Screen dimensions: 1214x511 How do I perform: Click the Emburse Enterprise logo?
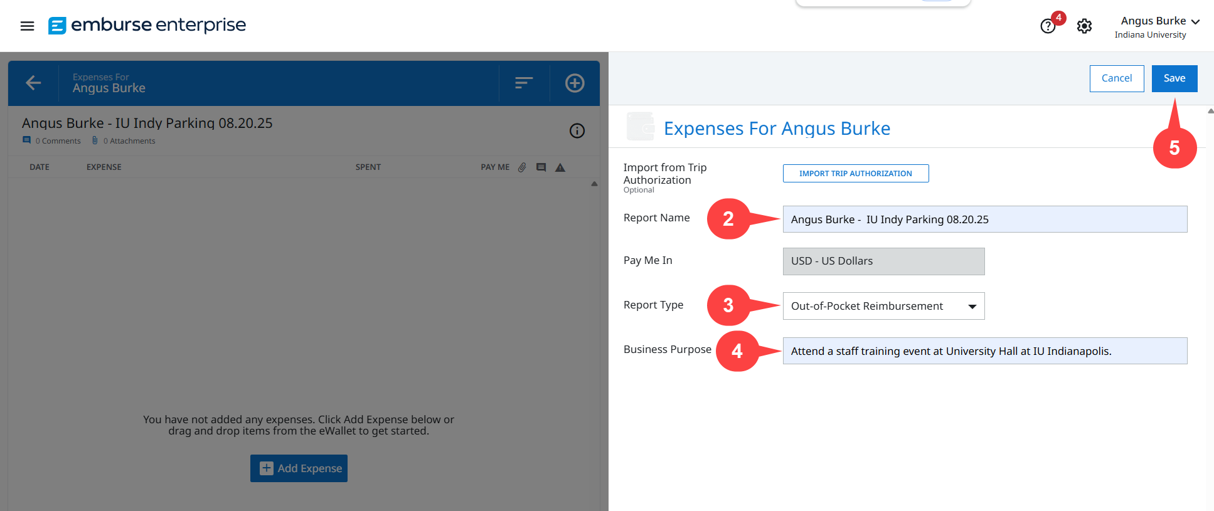coord(147,25)
